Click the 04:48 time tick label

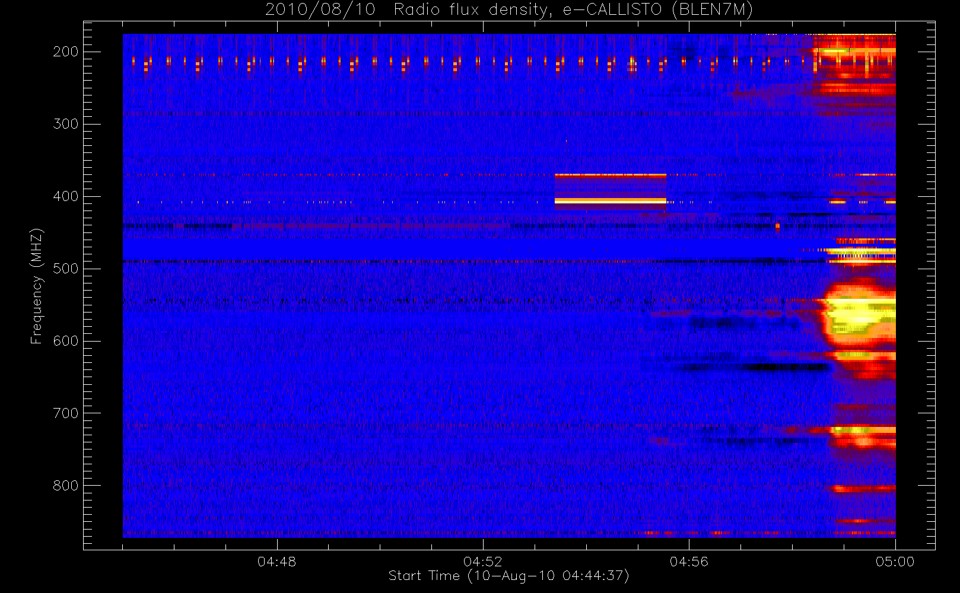(276, 562)
